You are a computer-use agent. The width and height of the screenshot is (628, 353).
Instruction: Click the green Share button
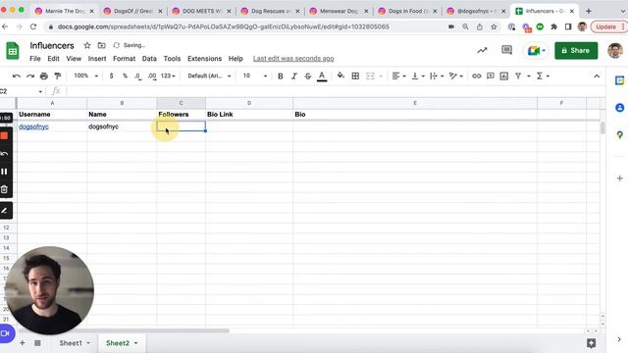(x=576, y=50)
